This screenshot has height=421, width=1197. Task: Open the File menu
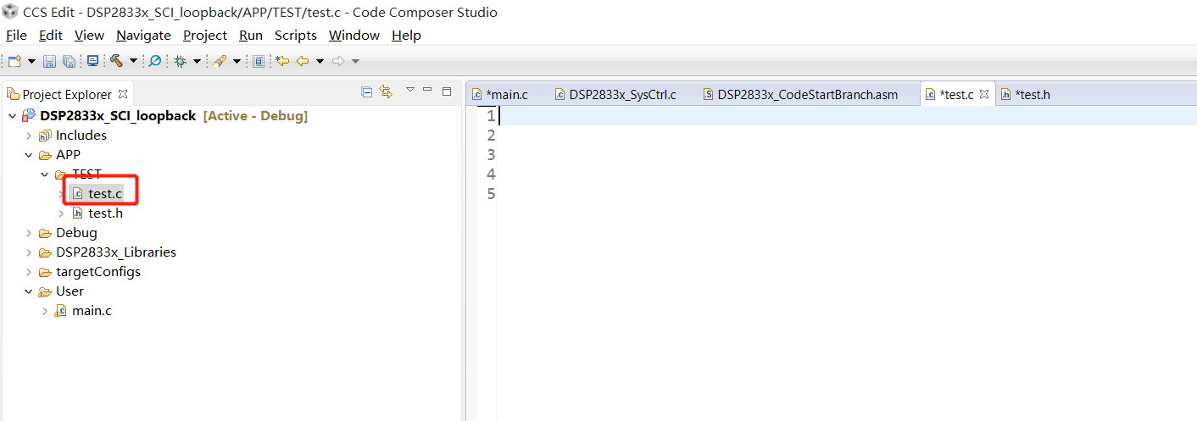click(x=16, y=35)
